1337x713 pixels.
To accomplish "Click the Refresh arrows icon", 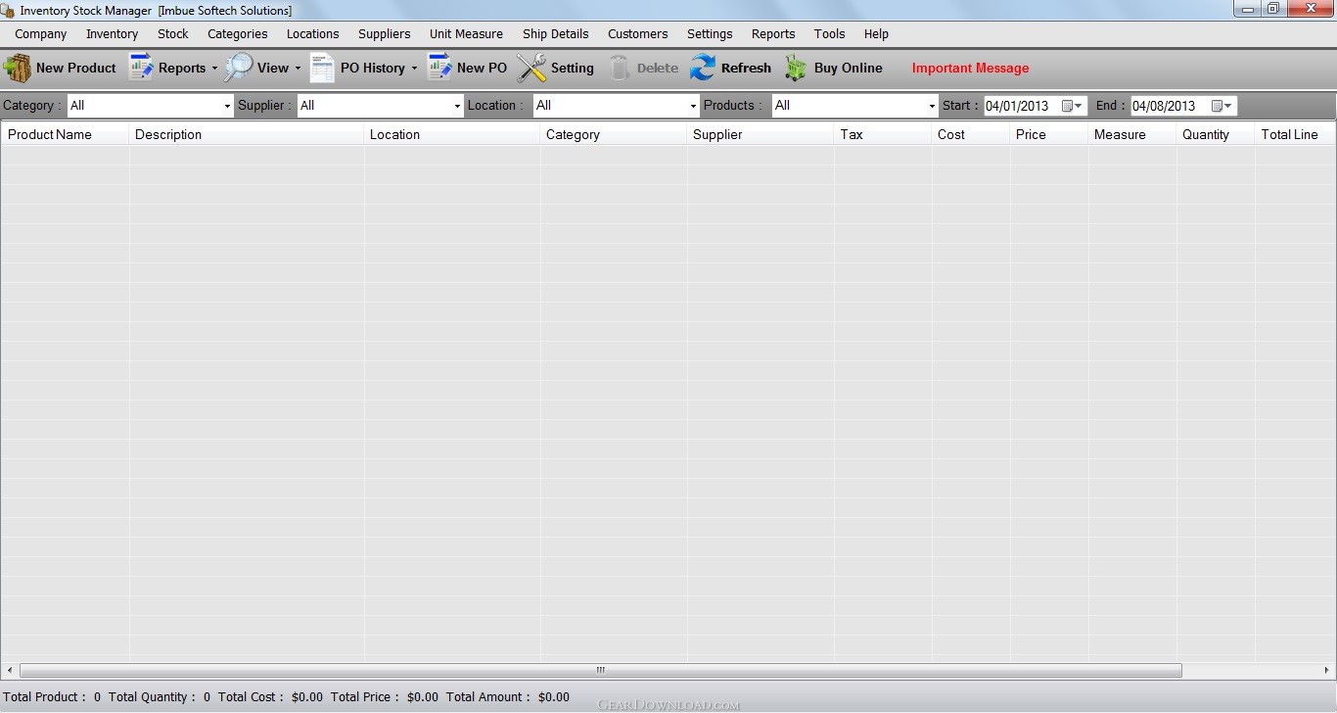I will click(703, 68).
